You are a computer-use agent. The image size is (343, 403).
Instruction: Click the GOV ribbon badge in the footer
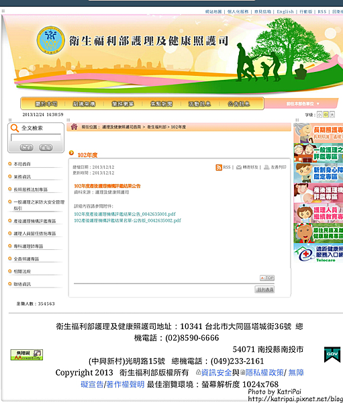[332, 355]
